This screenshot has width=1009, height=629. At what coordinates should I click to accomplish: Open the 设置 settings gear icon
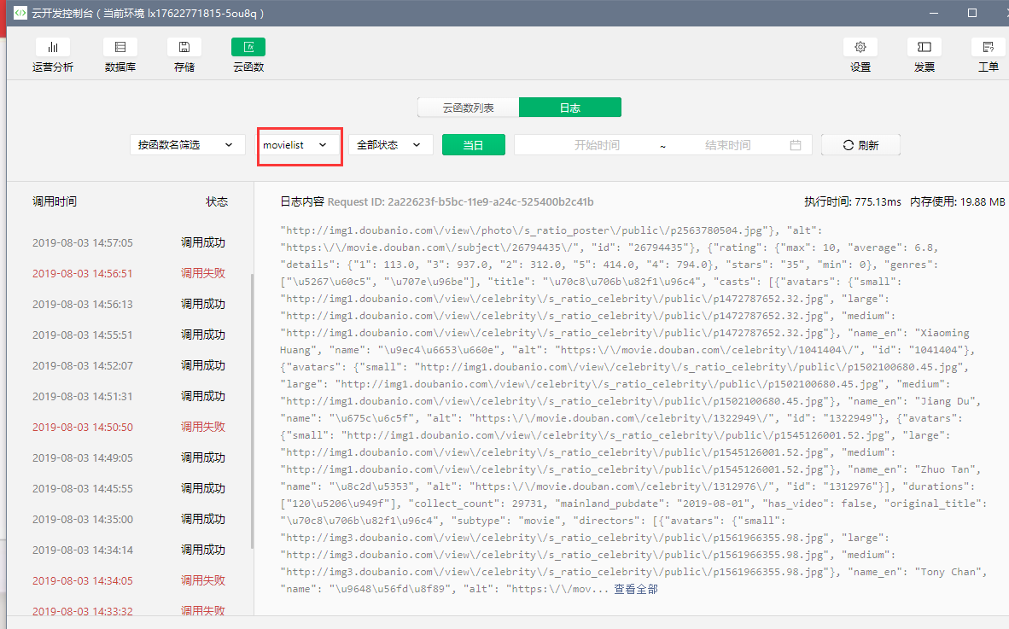point(860,47)
